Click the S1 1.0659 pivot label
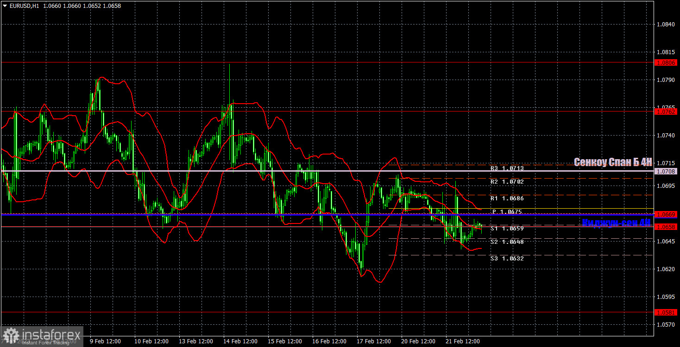Screen dimensions: 680x347 coord(507,229)
